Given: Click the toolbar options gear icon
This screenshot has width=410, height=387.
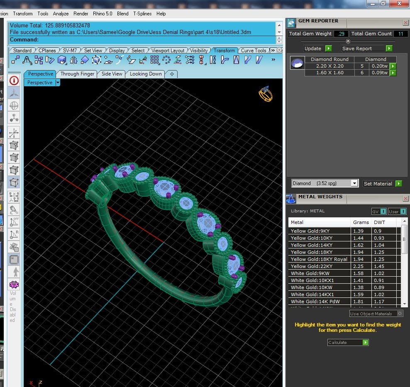Looking at the screenshot, I should tap(280, 50).
